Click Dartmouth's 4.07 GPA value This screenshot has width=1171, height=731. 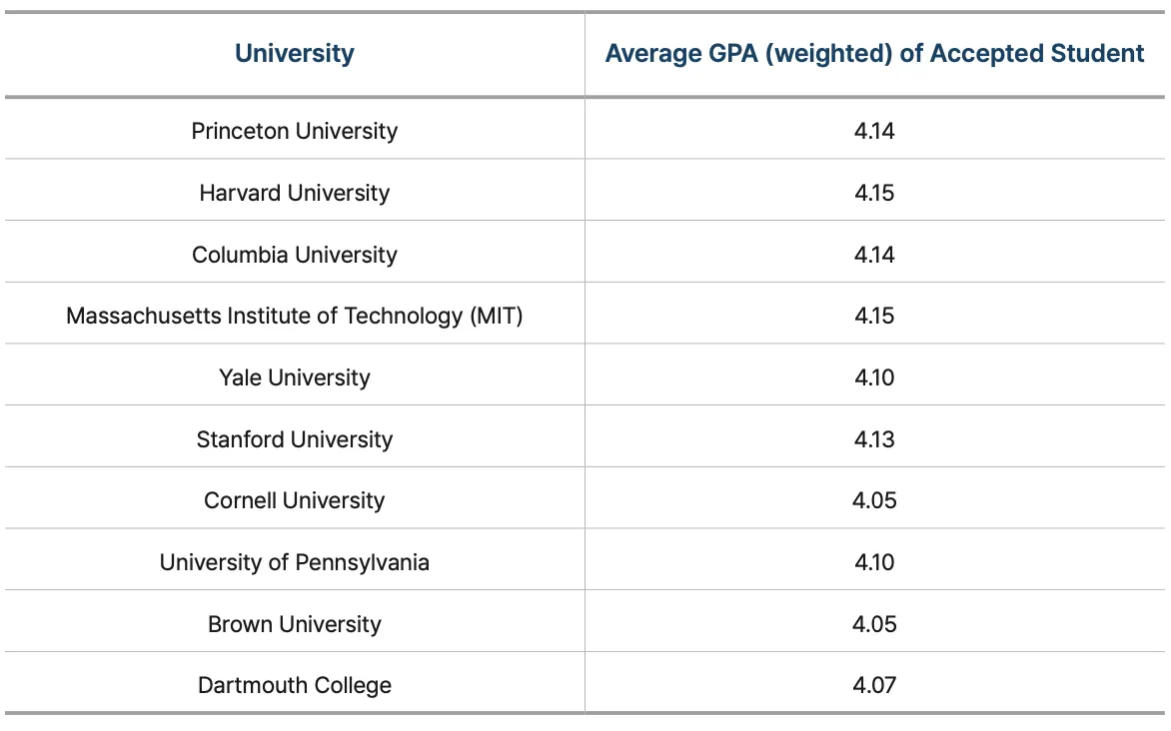pyautogui.click(x=874, y=685)
